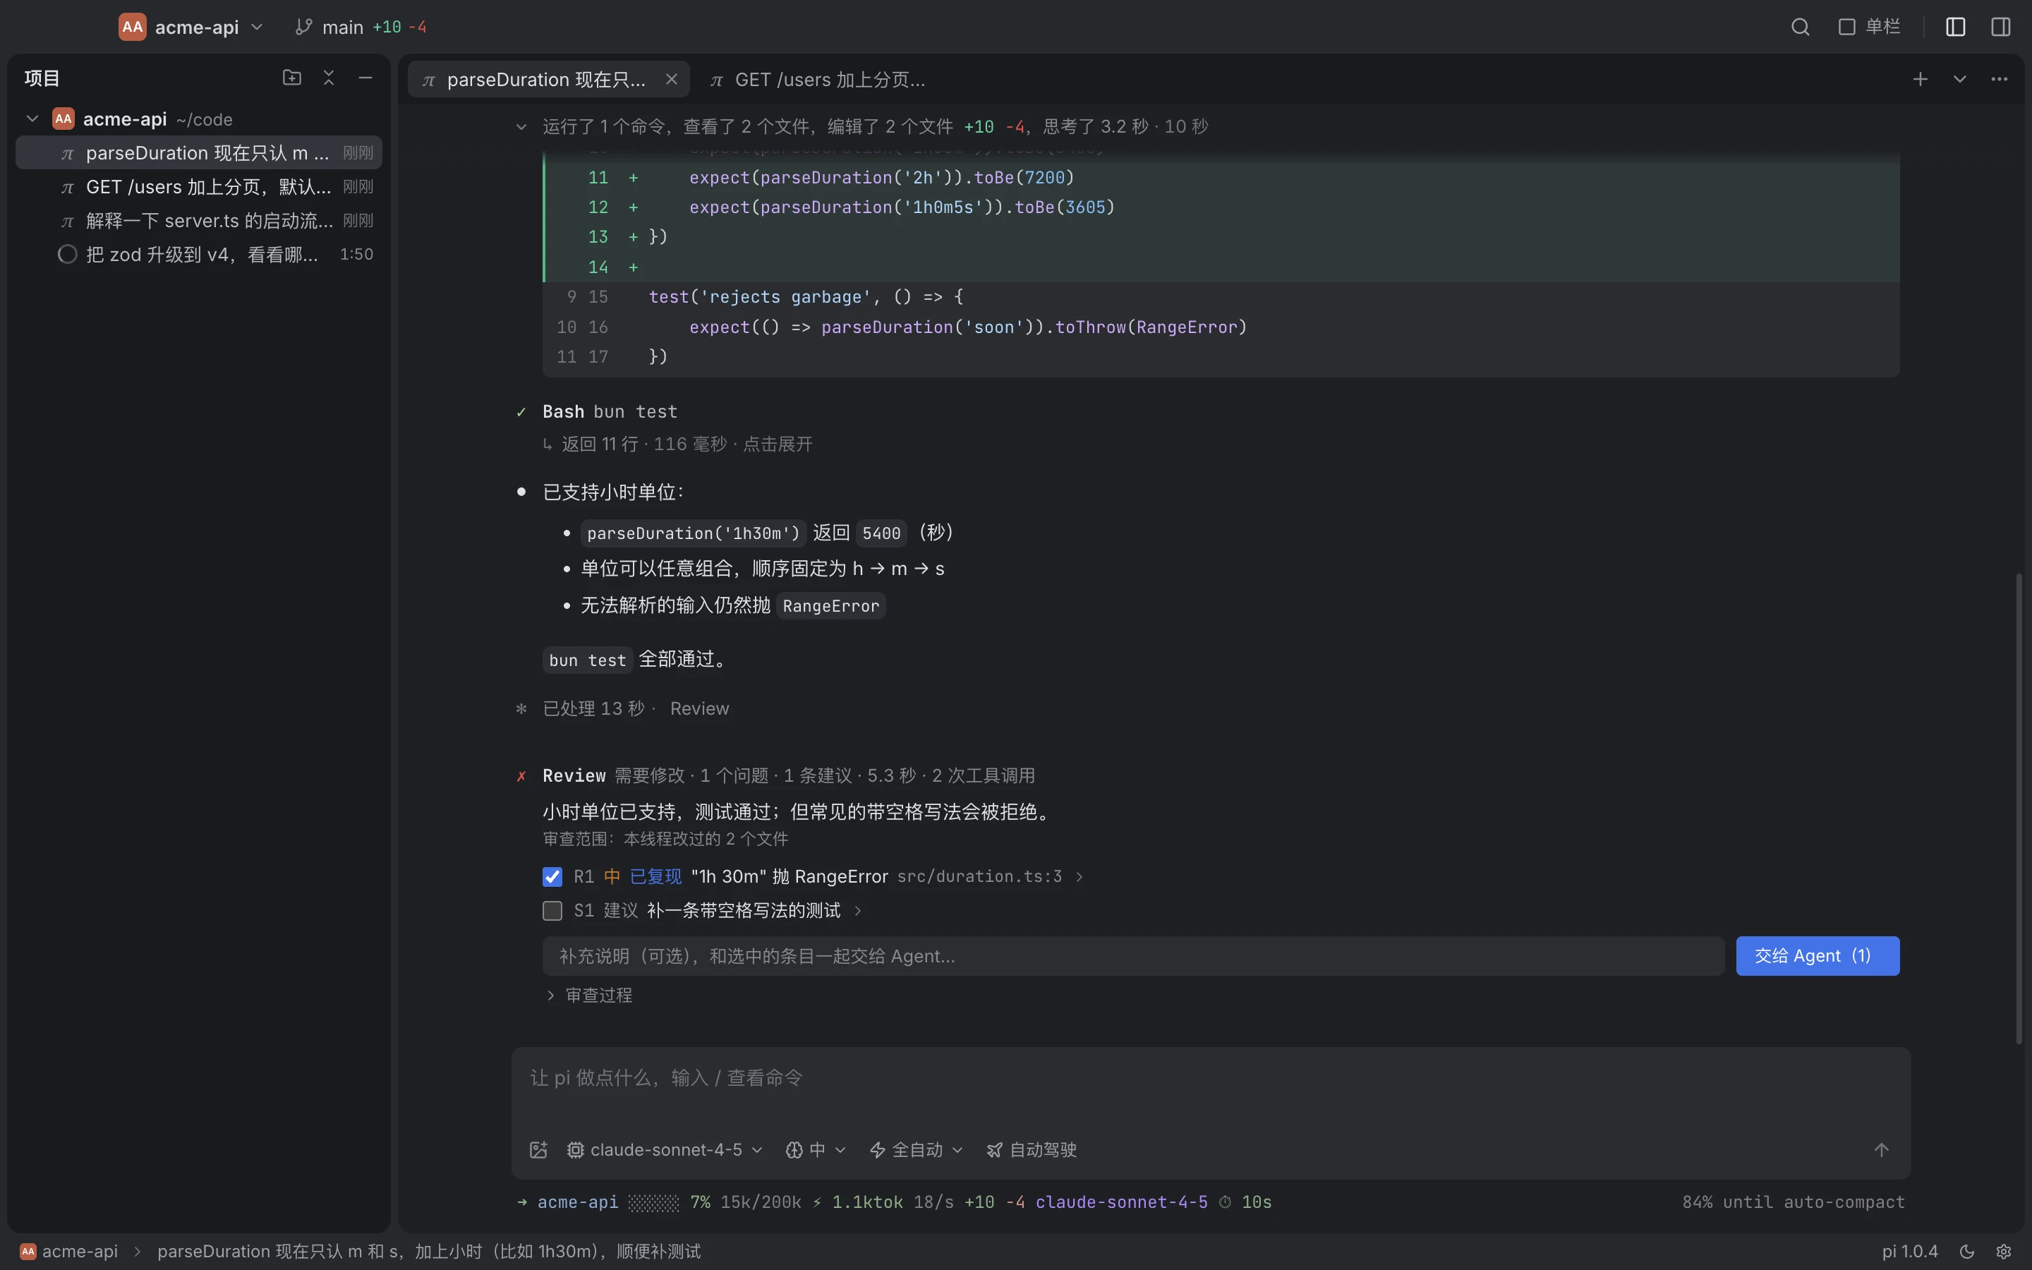
Task: Click the acme-api avatar icon in title bar
Action: 132,27
